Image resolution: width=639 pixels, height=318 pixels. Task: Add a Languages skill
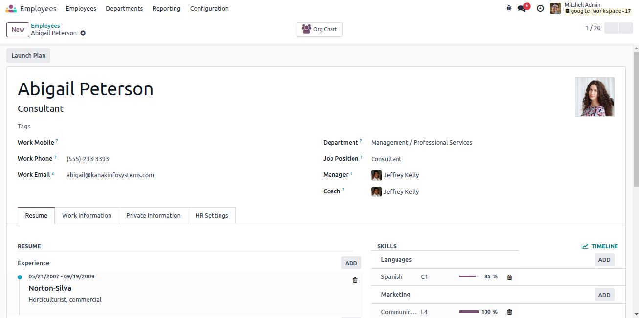point(604,260)
